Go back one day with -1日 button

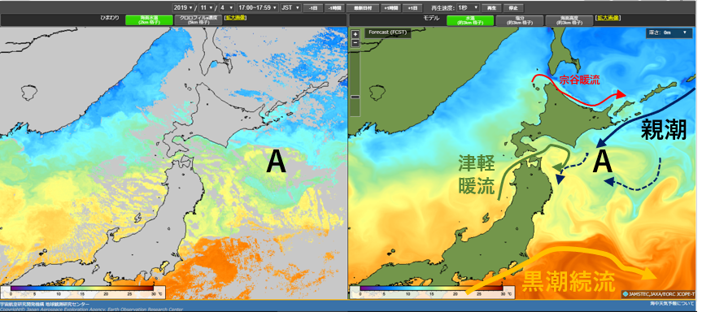312,8
